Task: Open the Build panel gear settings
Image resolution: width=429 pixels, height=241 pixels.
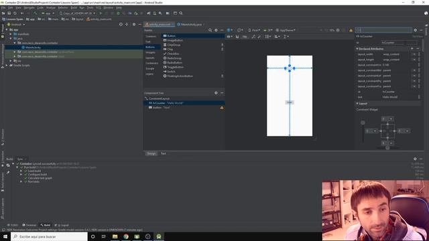Action: [x=415, y=159]
